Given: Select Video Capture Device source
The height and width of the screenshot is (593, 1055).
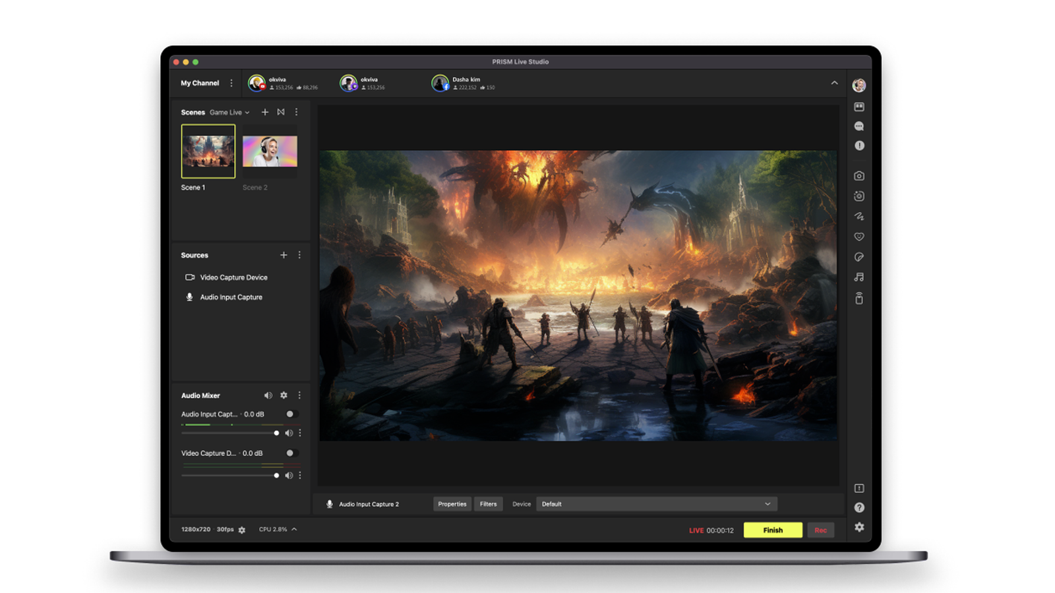Looking at the screenshot, I should coord(233,277).
